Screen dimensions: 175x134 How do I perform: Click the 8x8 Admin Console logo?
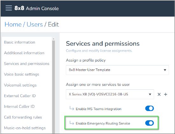coord(37,8)
